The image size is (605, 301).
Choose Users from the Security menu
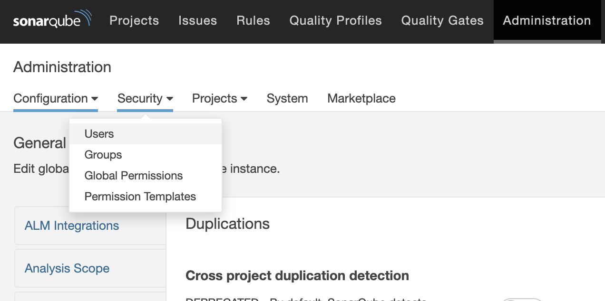tap(99, 134)
